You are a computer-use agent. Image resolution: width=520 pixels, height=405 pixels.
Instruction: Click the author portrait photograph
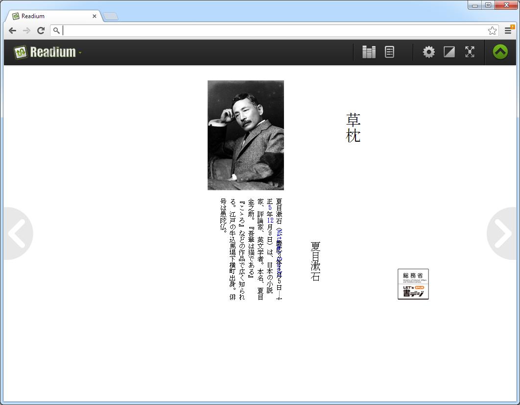tap(246, 135)
